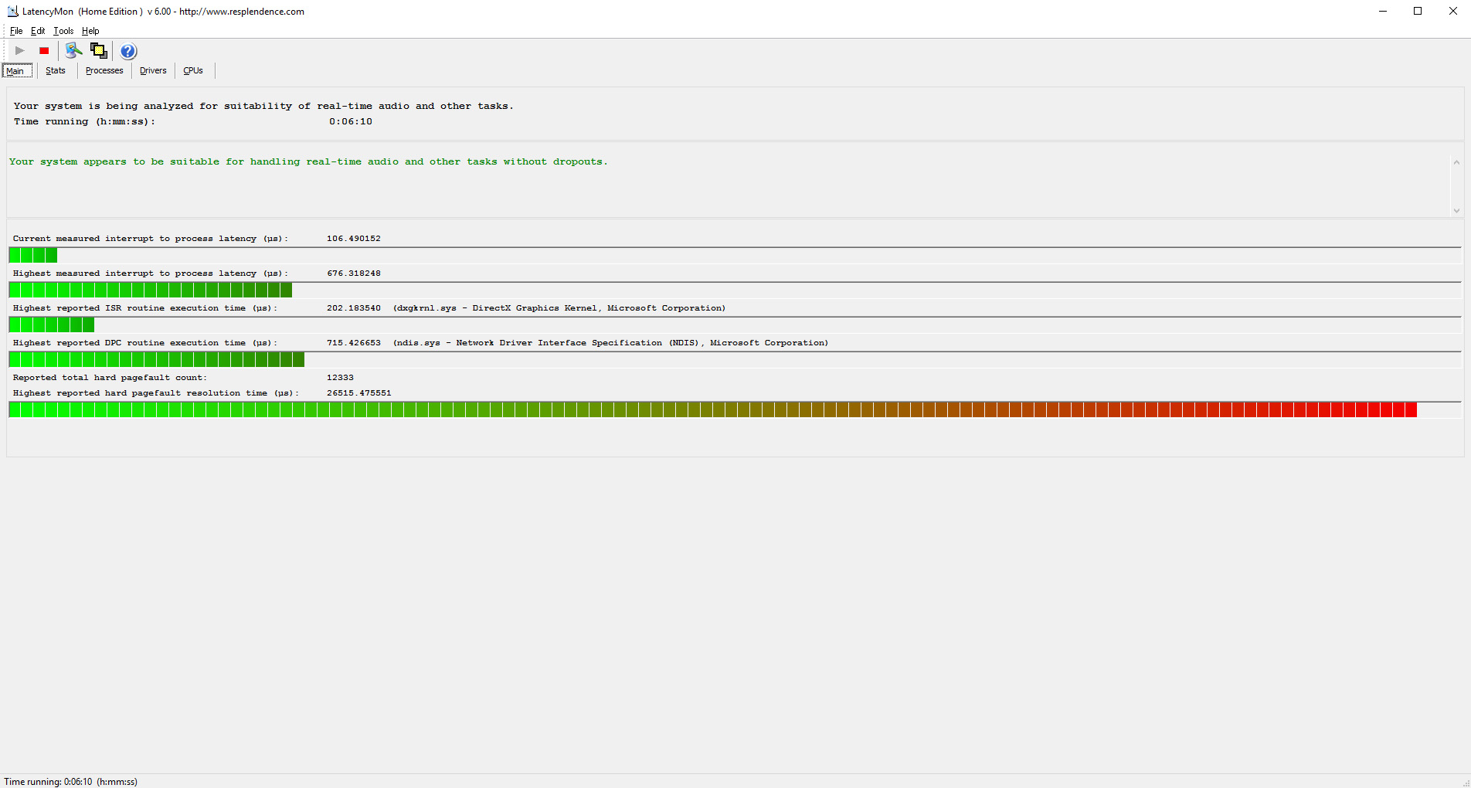Open the options via the magnifier icon
Screen dimensions: 1471x788
click(x=73, y=51)
